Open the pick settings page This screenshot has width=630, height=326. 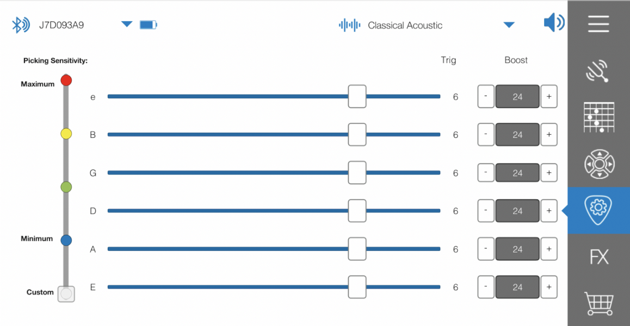[598, 210]
